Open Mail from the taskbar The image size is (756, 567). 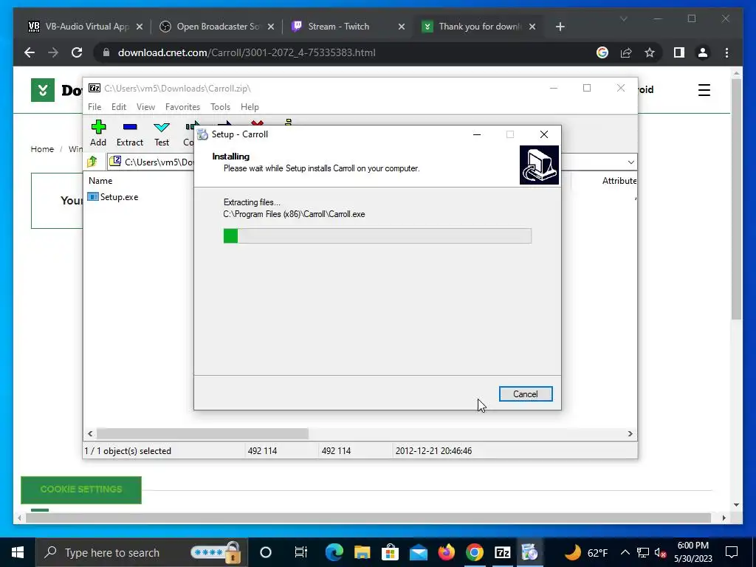coord(418,552)
